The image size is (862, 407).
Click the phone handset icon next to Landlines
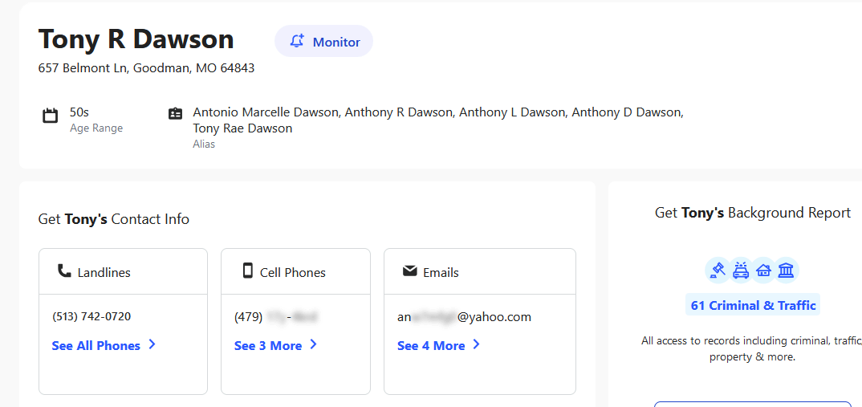pyautogui.click(x=64, y=271)
